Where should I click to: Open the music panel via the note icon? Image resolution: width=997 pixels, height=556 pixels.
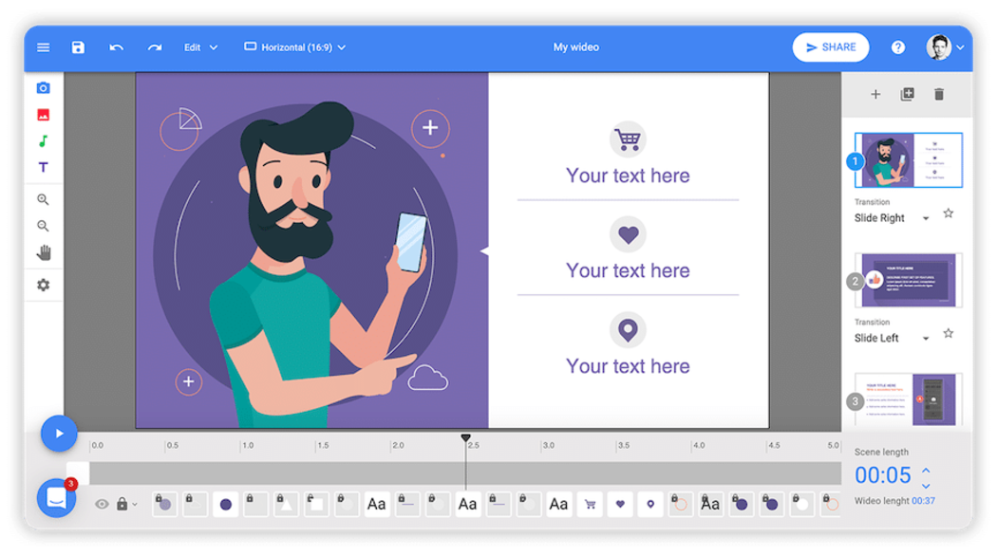(43, 139)
